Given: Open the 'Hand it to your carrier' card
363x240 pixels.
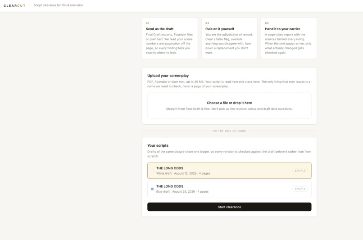Looking at the screenshot, I should [289, 38].
